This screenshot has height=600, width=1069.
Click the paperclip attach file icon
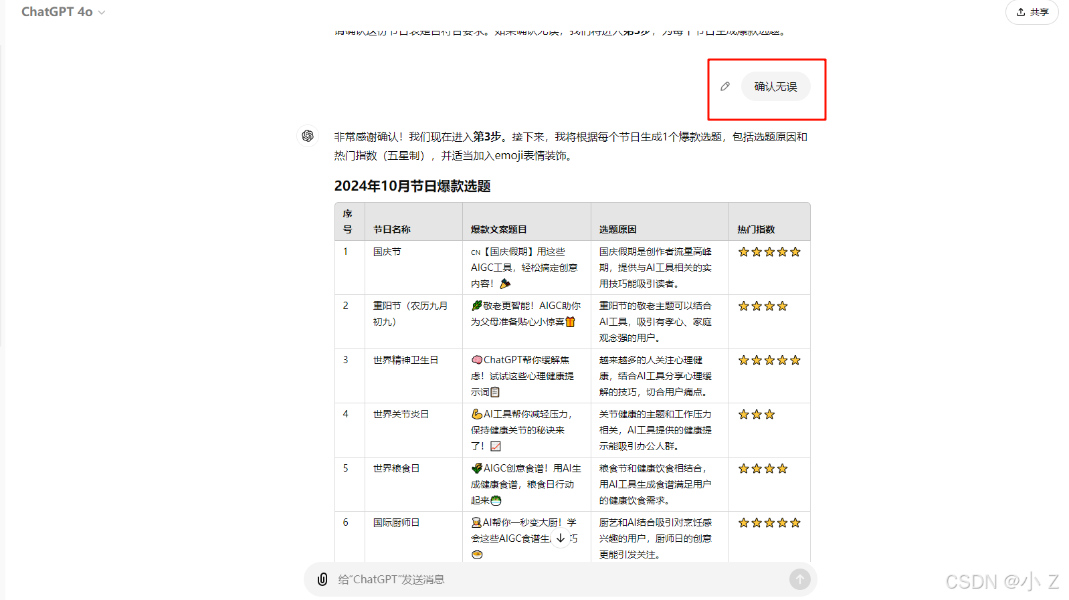point(322,579)
